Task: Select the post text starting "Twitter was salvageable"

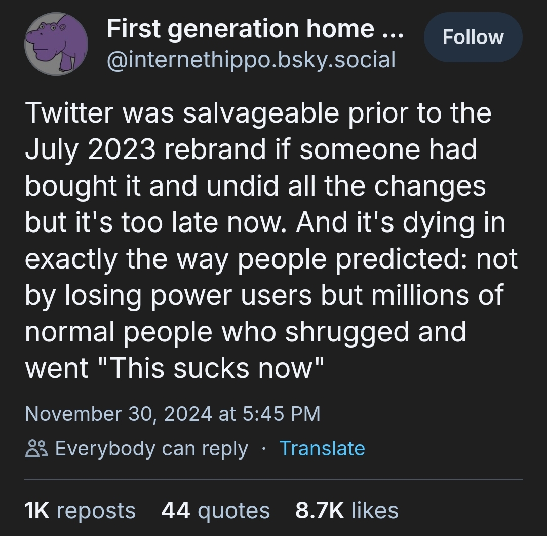Action: tap(270, 241)
